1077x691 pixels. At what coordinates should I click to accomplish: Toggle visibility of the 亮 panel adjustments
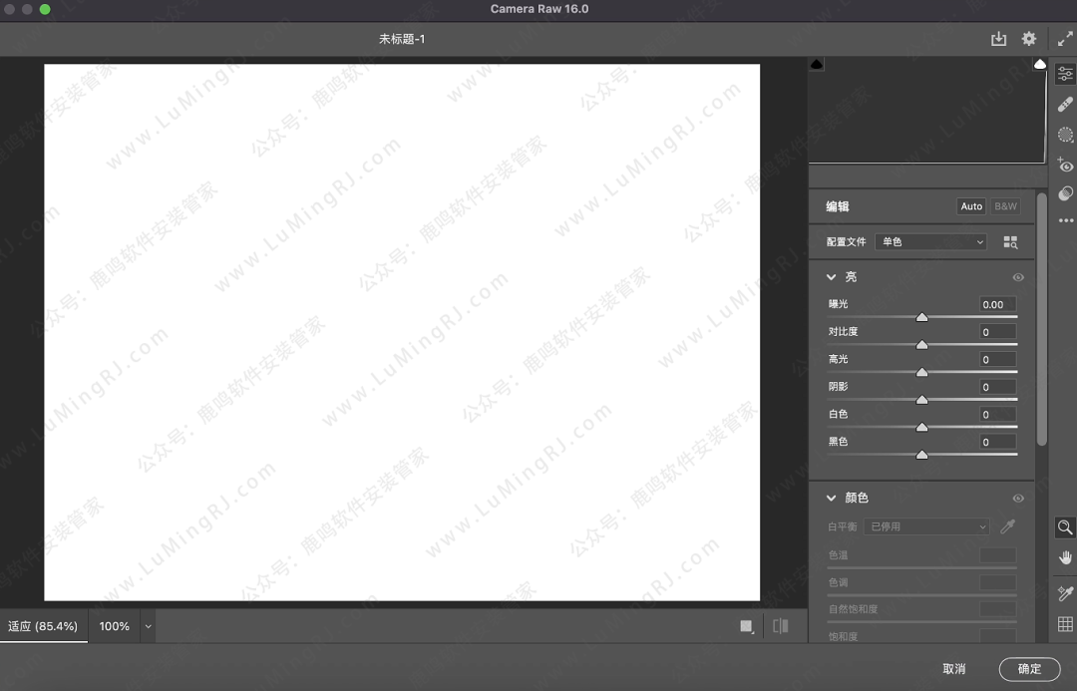coord(1018,277)
